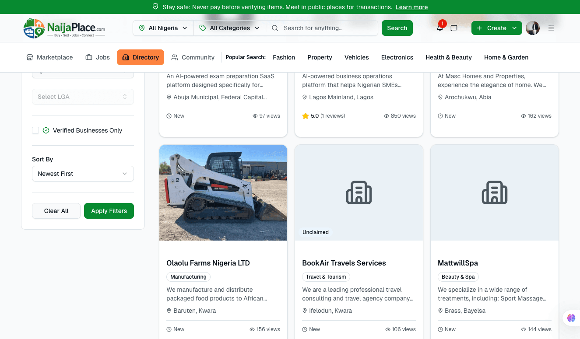Enable the Verified Businesses Only checkbox

tap(36, 130)
